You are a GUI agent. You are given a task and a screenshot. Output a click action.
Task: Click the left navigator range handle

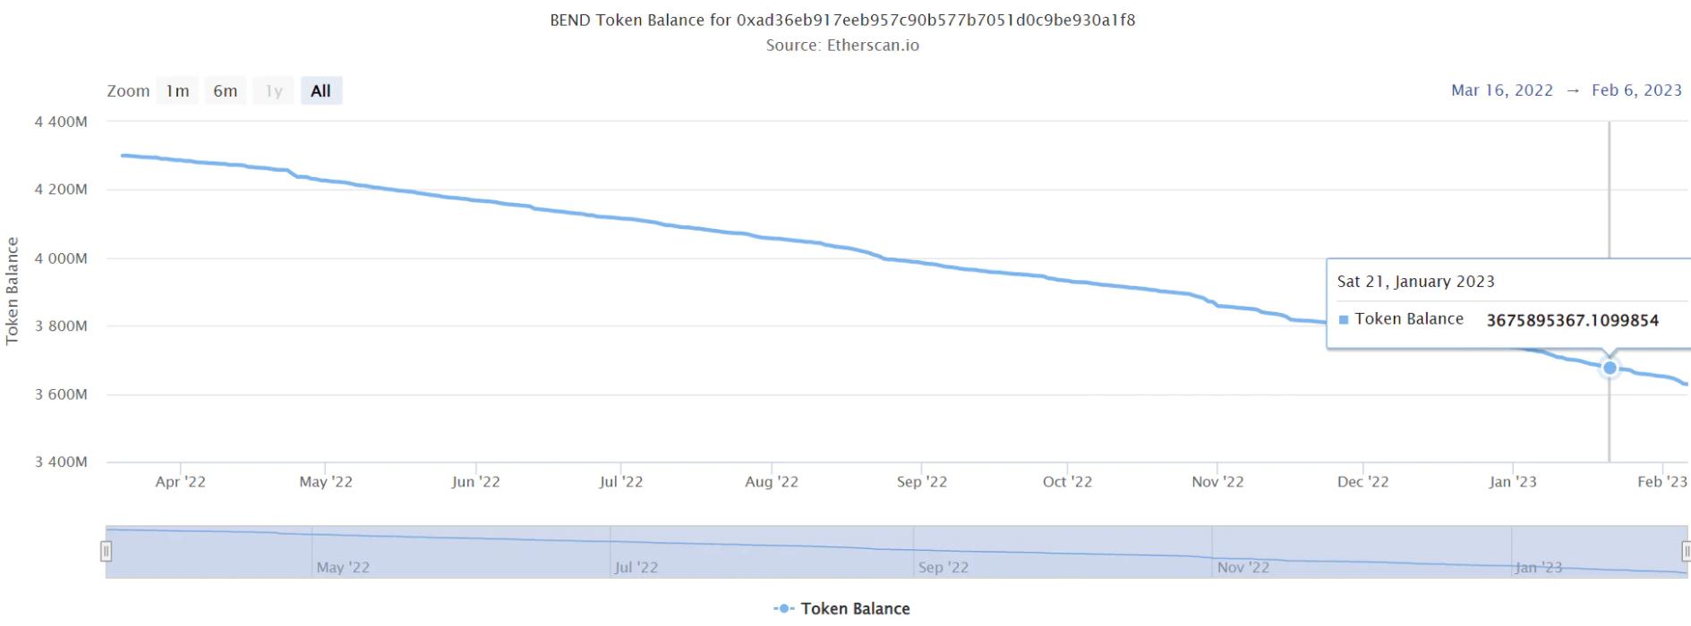106,551
